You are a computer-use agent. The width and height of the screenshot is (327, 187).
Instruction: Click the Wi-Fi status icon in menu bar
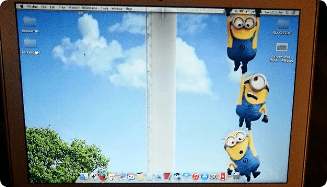pyautogui.click(x=242, y=11)
